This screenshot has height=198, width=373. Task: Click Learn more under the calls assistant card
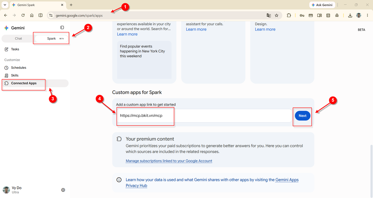tap(196, 29)
